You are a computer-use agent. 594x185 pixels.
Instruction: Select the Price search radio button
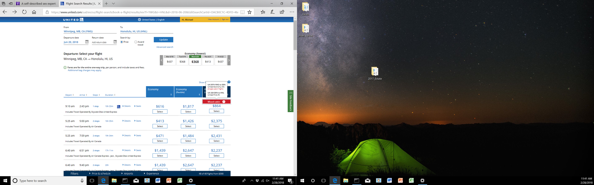tap(122, 42)
